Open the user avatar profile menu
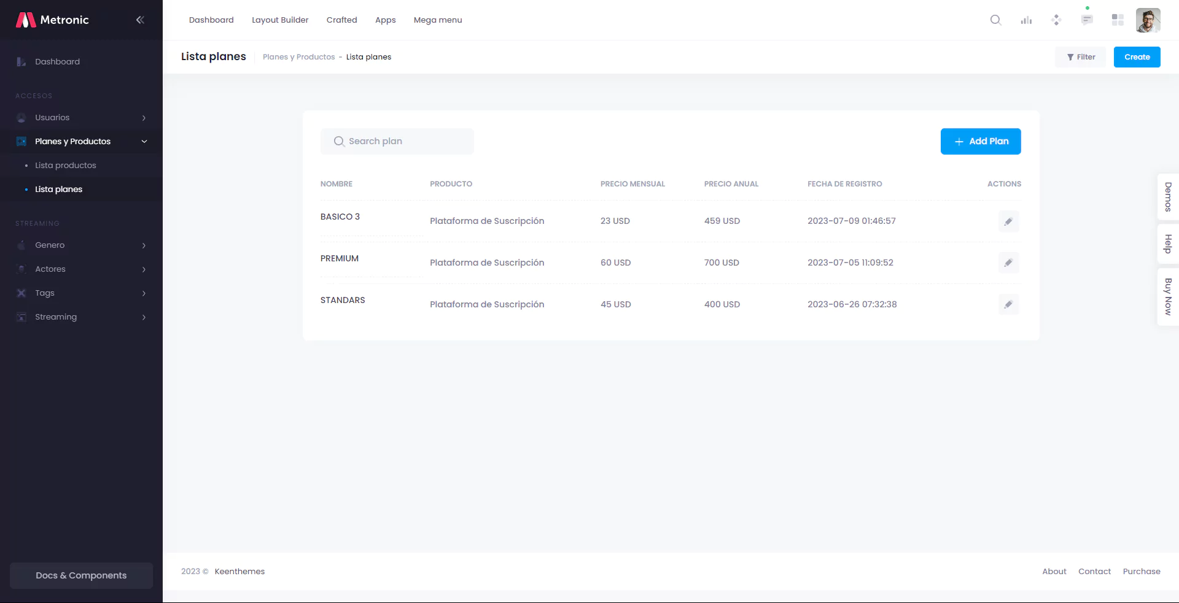Screen dimensions: 1179x603 tap(1148, 20)
